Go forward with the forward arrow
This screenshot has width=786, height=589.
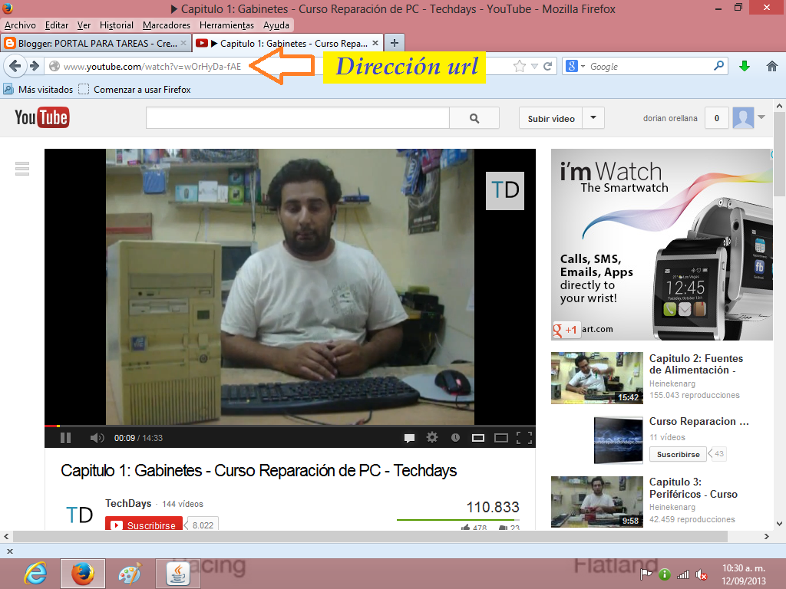(x=35, y=66)
